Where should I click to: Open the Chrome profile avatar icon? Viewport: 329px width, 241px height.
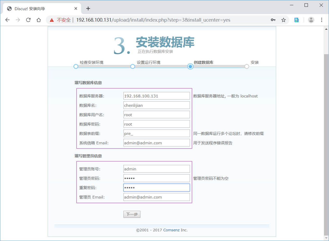click(311, 20)
